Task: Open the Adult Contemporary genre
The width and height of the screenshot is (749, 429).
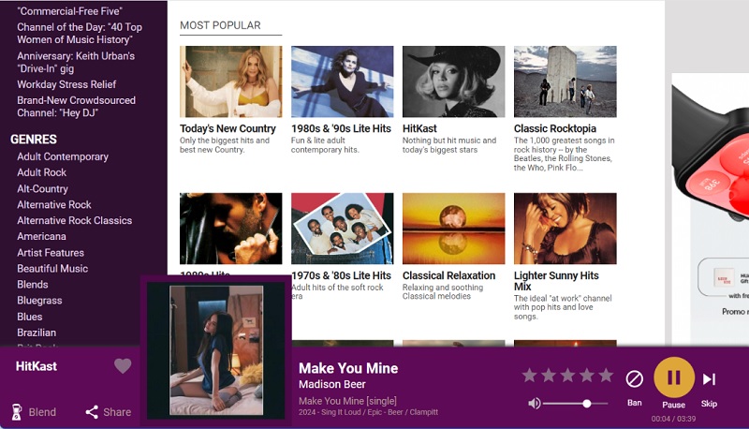Action: click(x=63, y=156)
